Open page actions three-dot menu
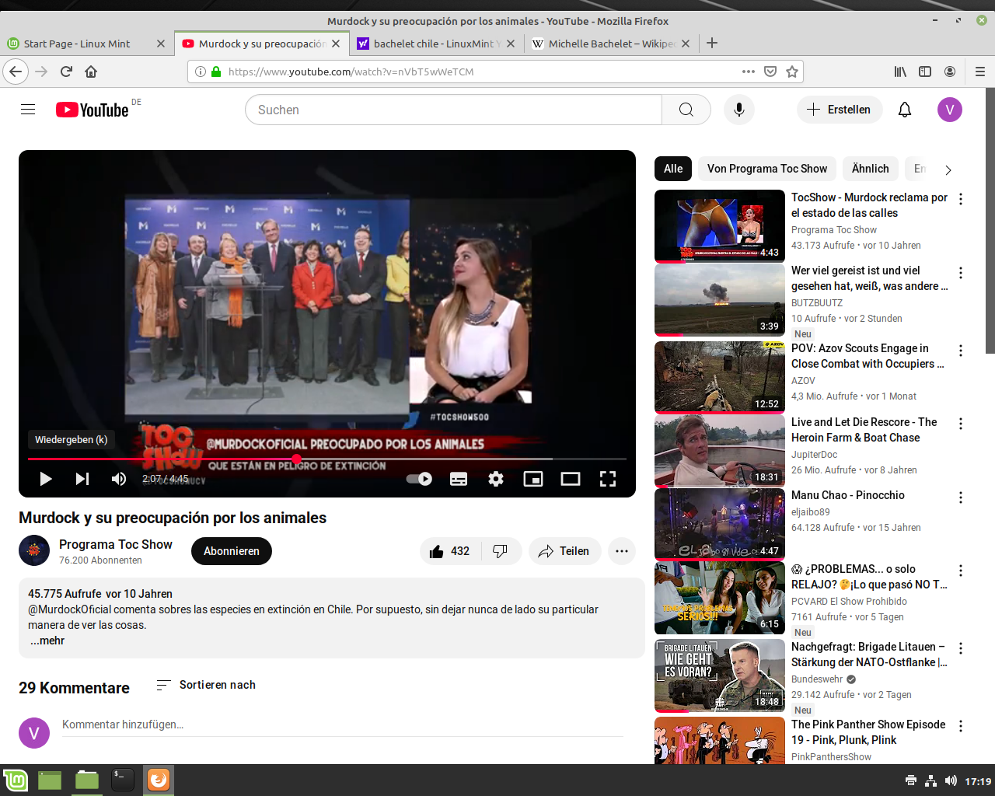 point(749,72)
